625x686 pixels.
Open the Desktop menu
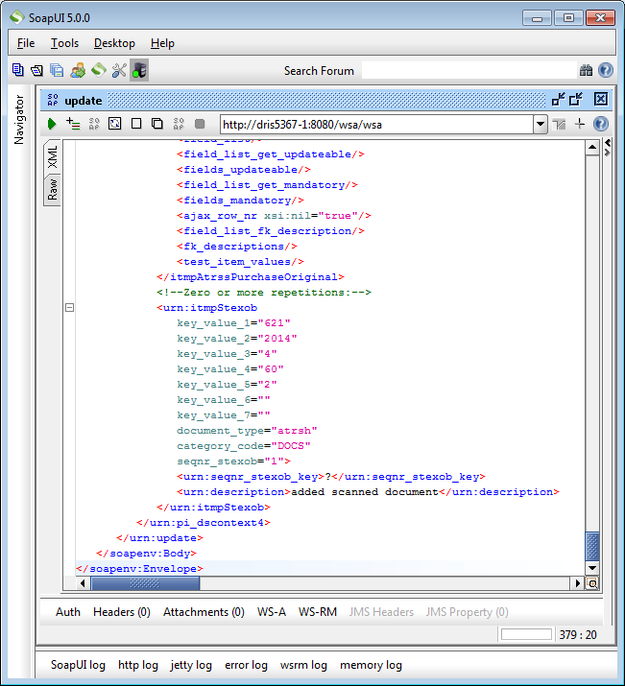point(114,43)
